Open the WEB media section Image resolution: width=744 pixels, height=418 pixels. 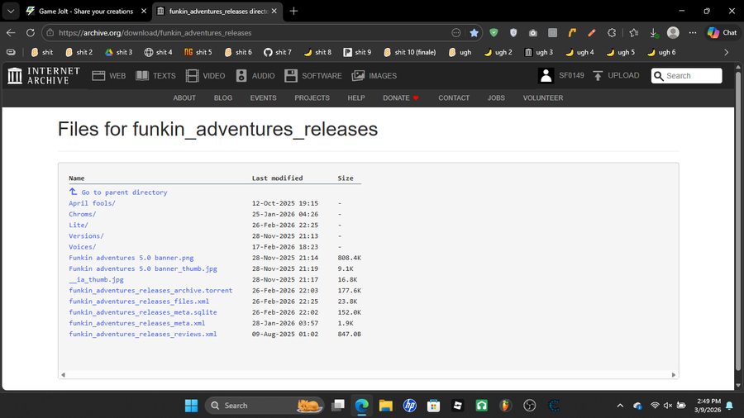108,76
